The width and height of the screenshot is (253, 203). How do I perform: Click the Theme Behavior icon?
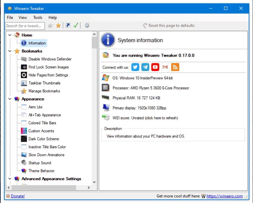[24, 171]
